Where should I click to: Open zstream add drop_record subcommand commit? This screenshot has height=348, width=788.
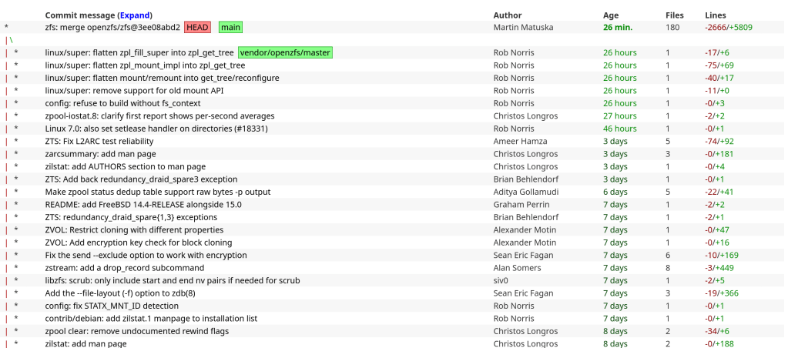(x=127, y=268)
